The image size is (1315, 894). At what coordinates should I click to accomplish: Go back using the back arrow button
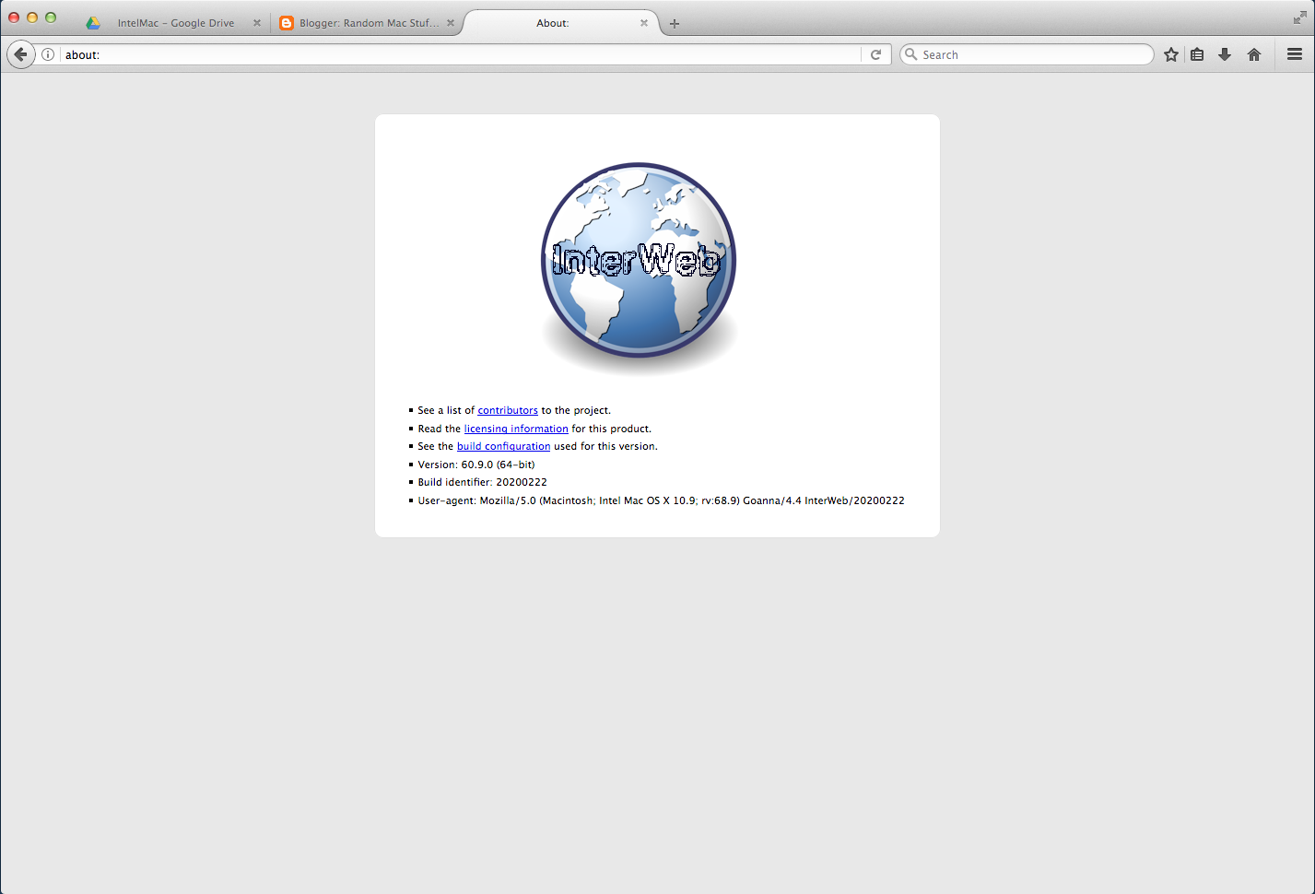[x=20, y=54]
